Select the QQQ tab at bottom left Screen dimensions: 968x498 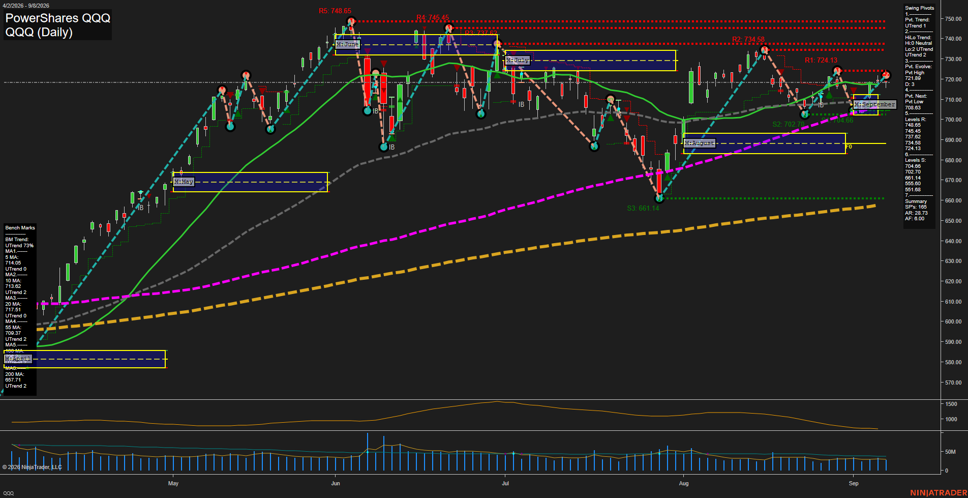point(8,493)
